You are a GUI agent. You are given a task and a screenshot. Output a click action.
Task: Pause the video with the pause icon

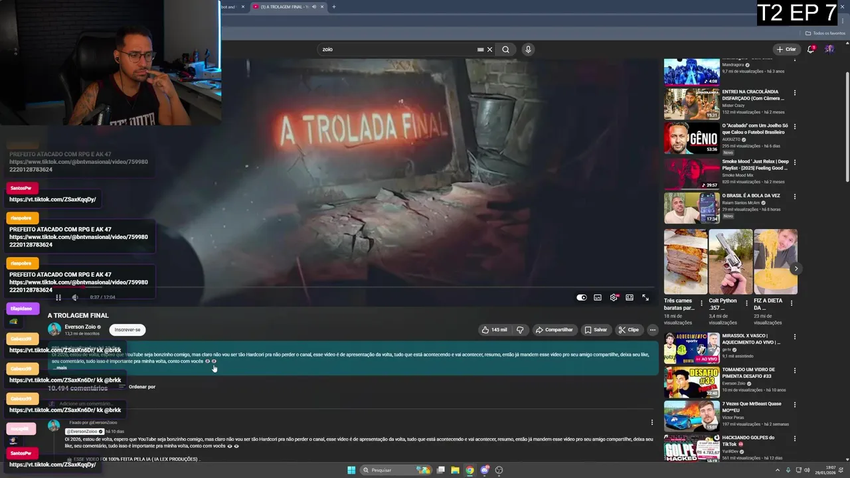(58, 297)
